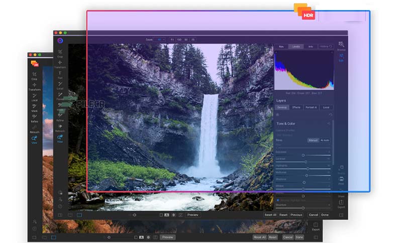
Task: Select the Transform tool in the front window
Action: tap(60, 64)
